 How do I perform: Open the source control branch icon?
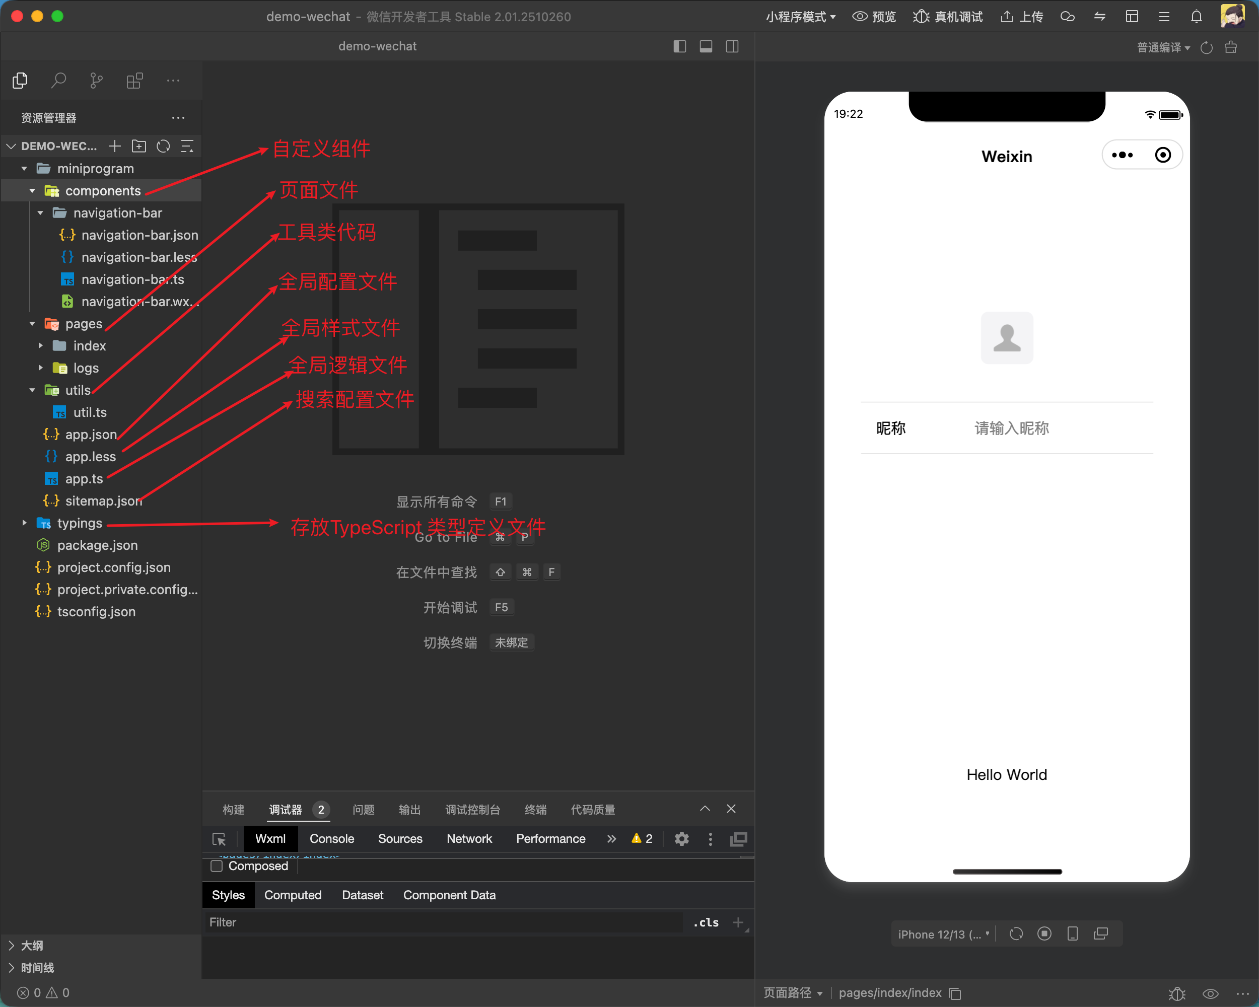(96, 80)
